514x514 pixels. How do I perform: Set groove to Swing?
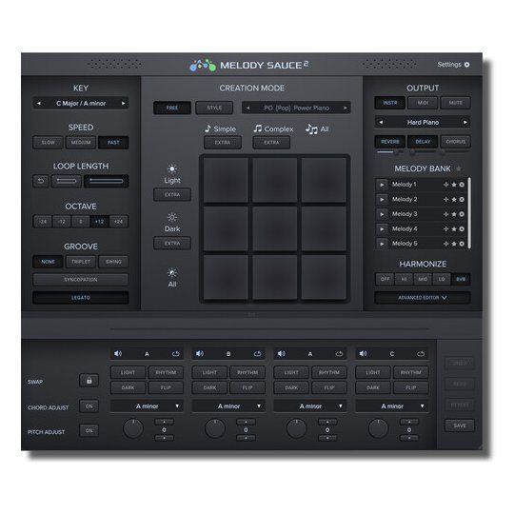[x=113, y=262]
